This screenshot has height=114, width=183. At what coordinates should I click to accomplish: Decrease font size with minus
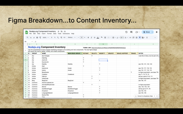(x=78, y=37)
